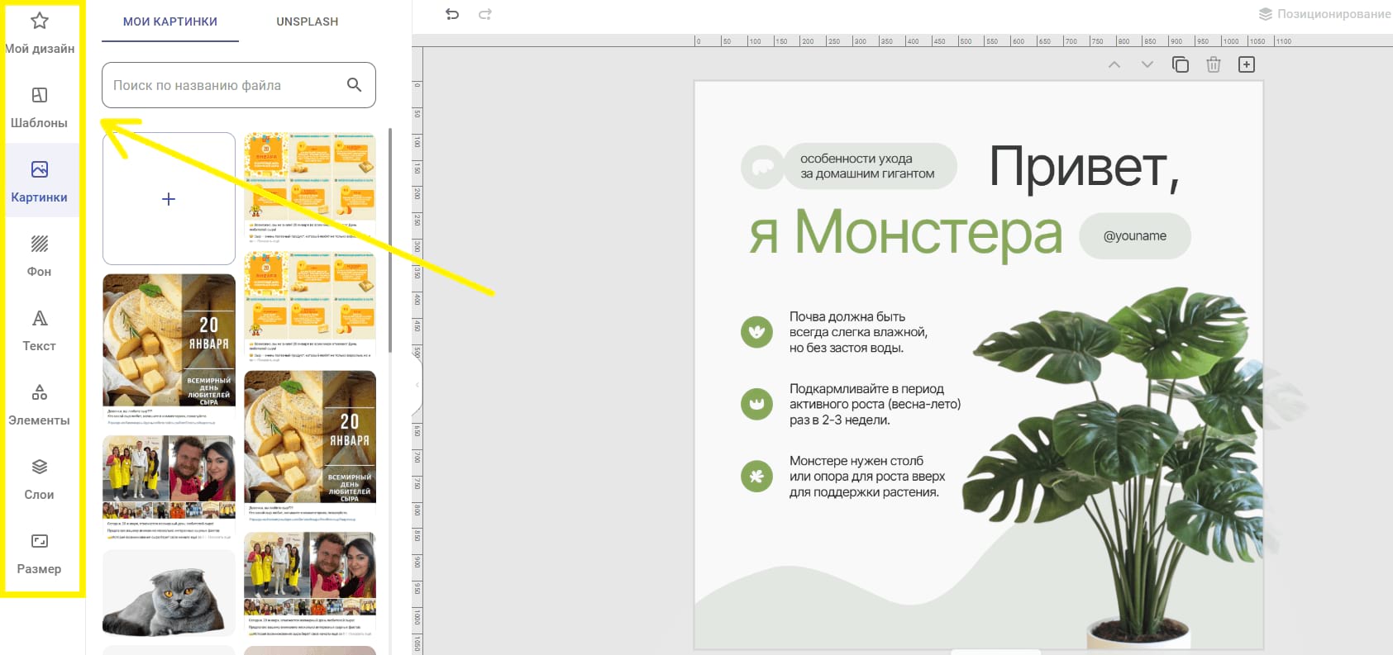Open the Слои layers panel

[40, 479]
